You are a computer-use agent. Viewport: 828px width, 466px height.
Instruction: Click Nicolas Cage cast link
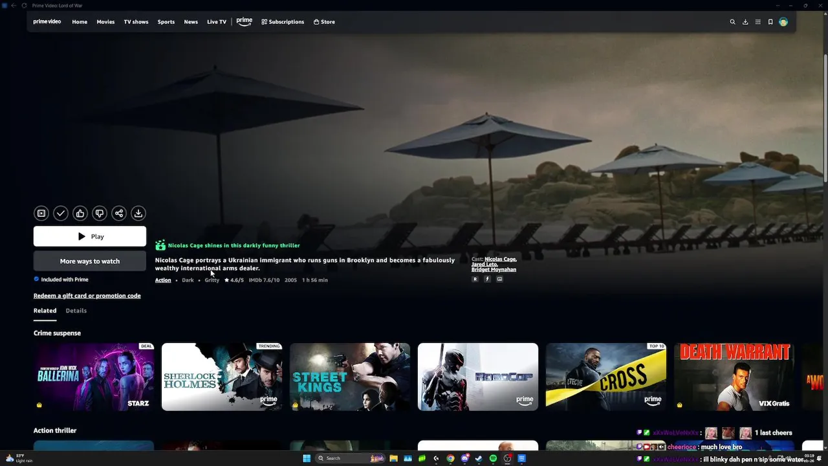pos(500,259)
